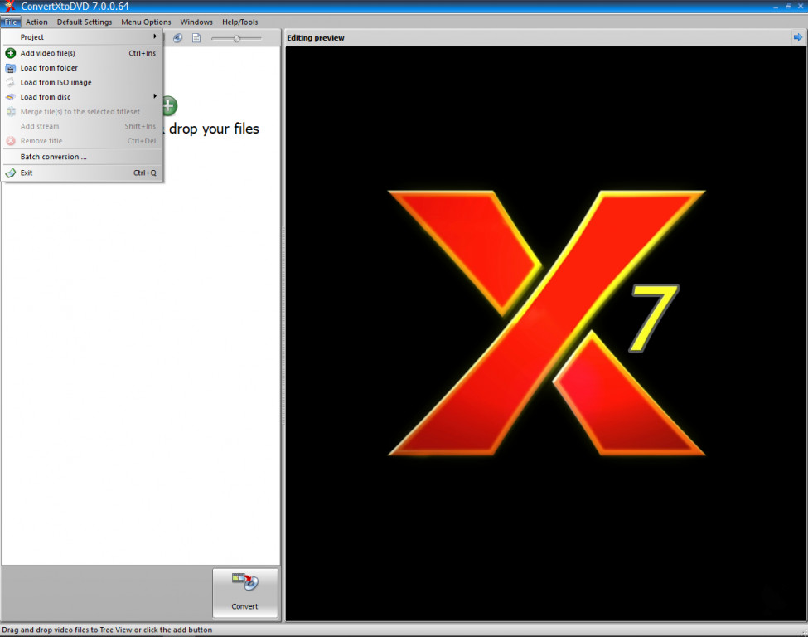Click the document preview icon on the toolbar

pos(196,37)
